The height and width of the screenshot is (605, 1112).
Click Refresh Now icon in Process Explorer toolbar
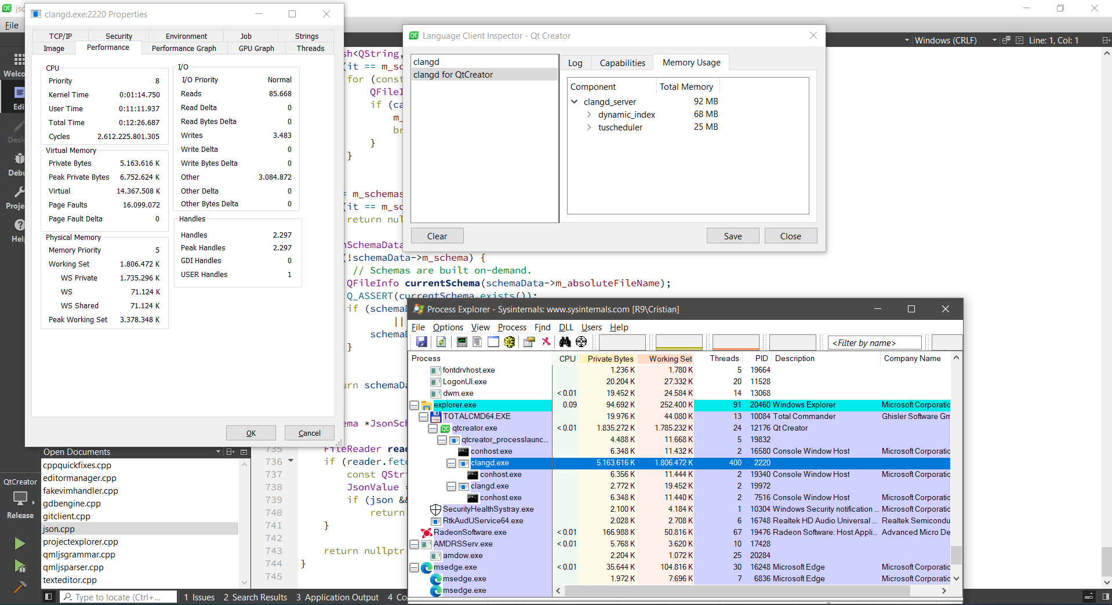coord(441,342)
